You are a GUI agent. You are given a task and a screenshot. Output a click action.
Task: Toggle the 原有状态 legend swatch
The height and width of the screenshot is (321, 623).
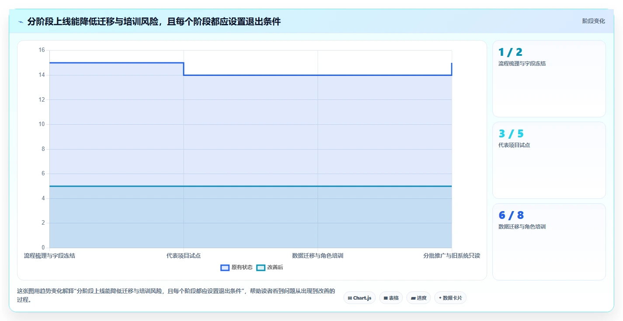[x=225, y=267]
